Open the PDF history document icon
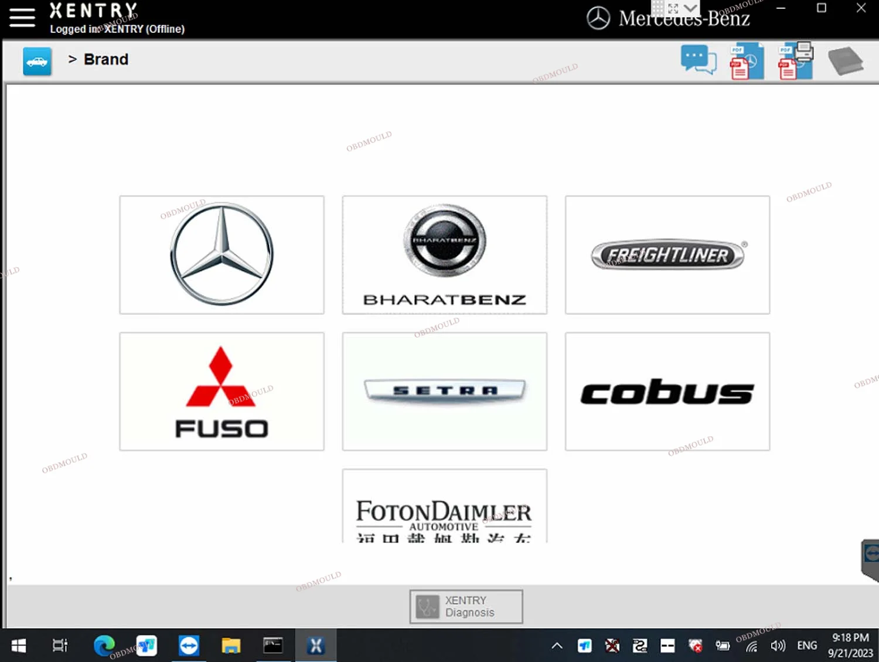879x662 pixels. pos(746,61)
